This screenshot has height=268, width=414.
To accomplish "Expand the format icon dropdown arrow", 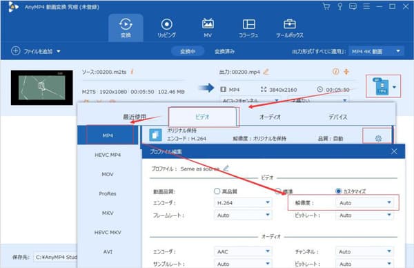I will pos(394,87).
